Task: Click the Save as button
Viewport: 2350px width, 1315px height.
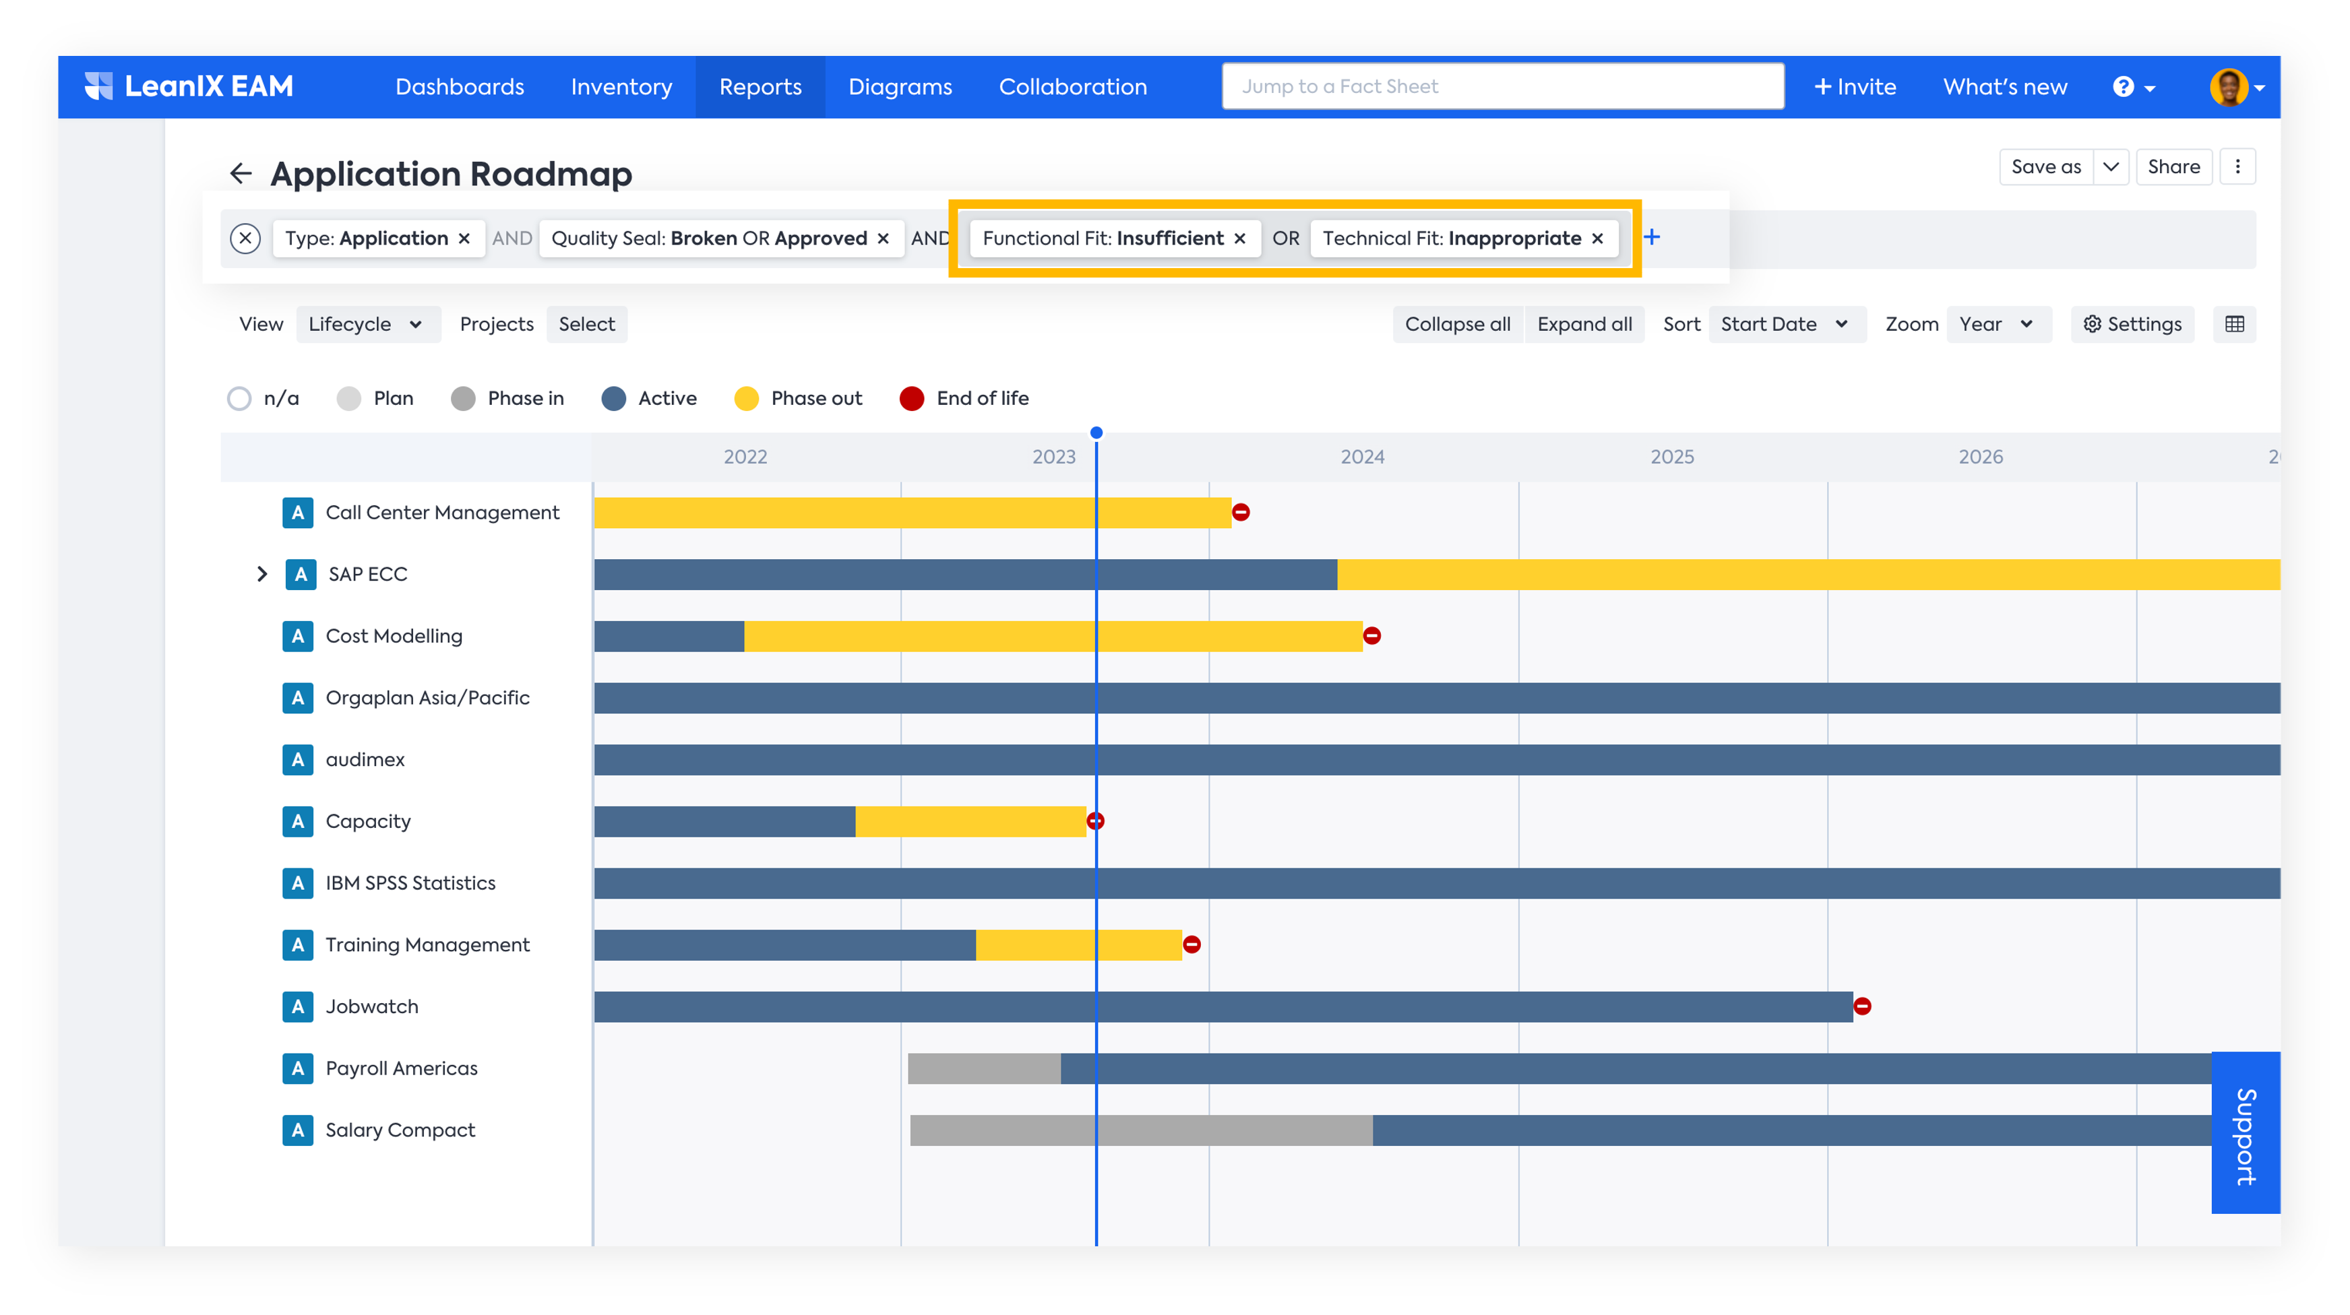Action: [2046, 167]
